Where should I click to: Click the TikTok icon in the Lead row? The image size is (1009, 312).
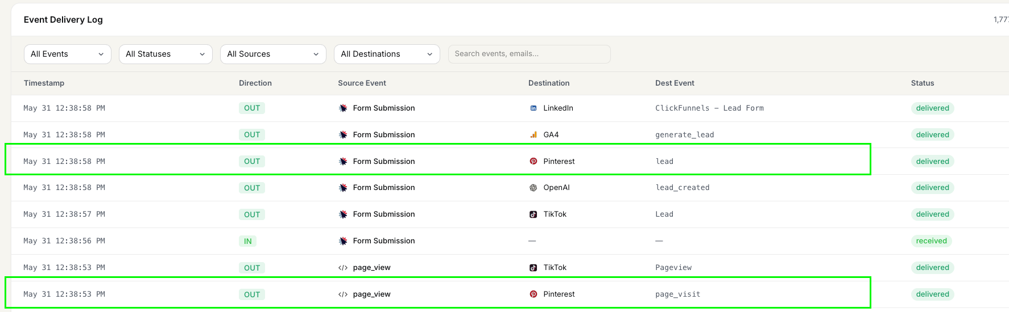[x=534, y=214]
